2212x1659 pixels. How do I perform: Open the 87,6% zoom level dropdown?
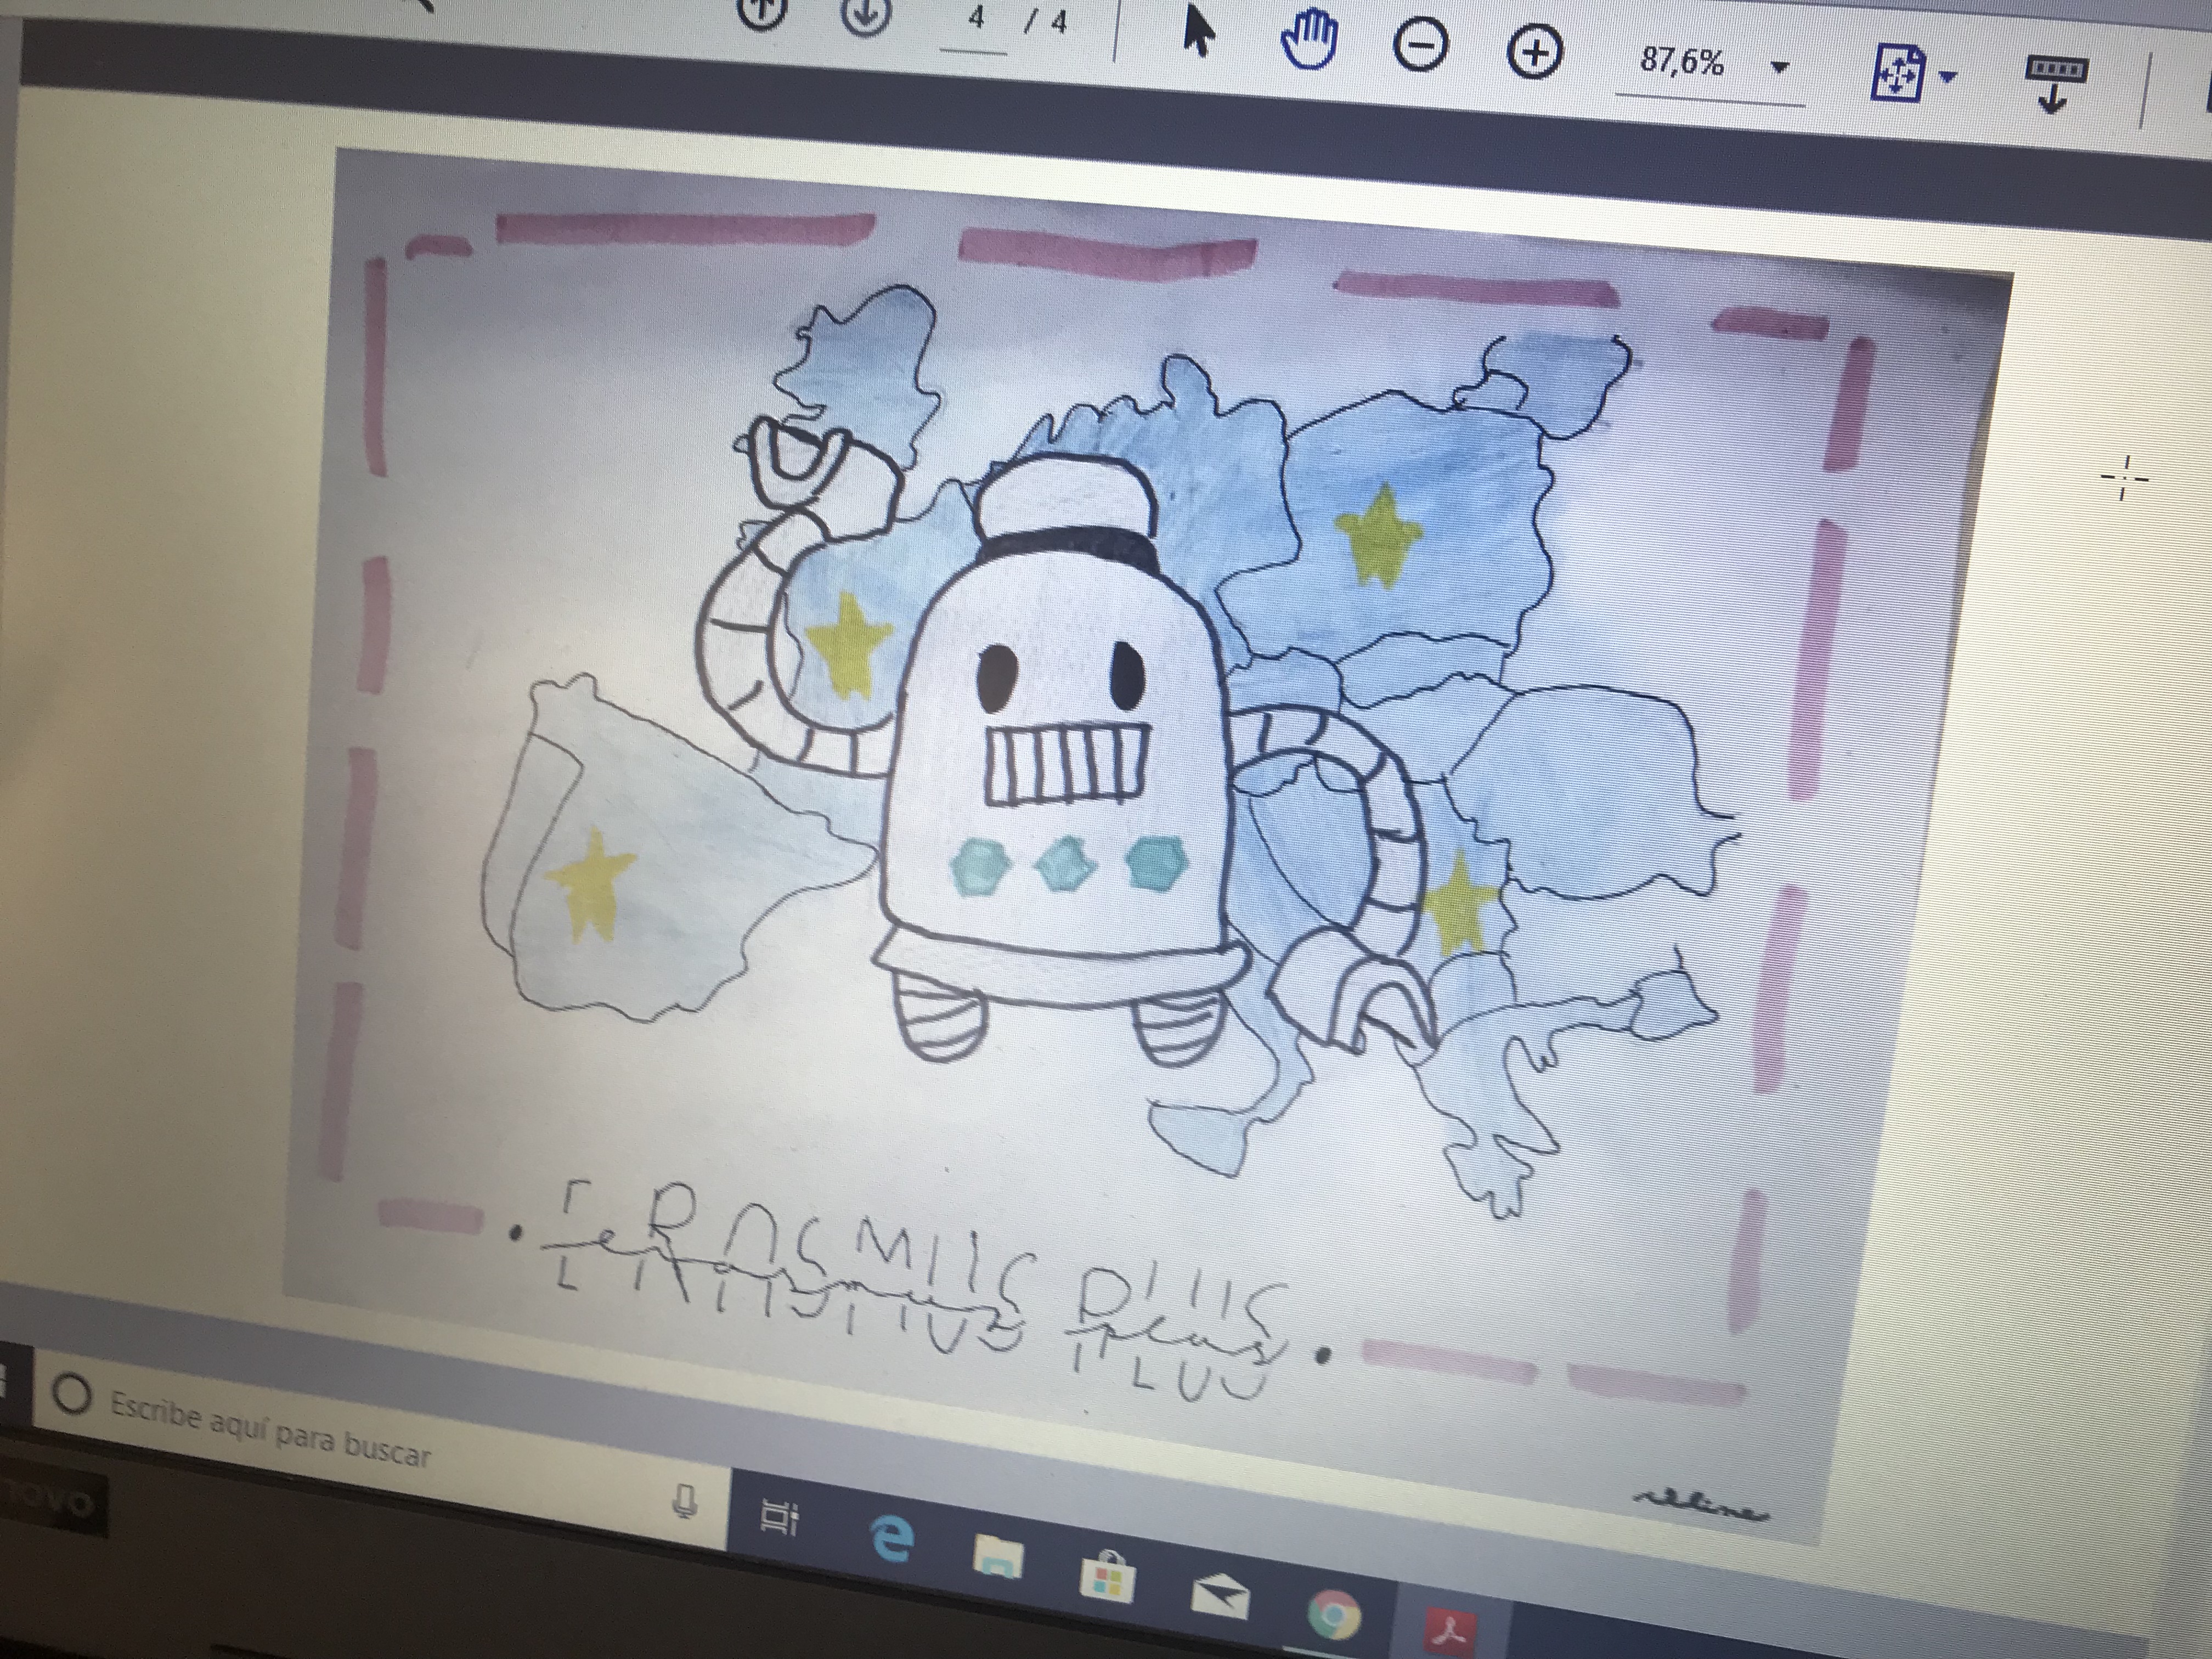[x=1779, y=68]
